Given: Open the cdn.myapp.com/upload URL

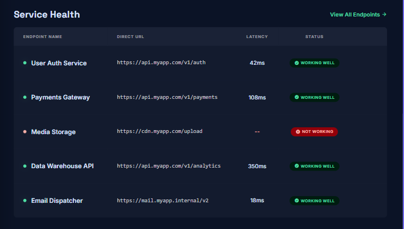Looking at the screenshot, I should tap(159, 131).
